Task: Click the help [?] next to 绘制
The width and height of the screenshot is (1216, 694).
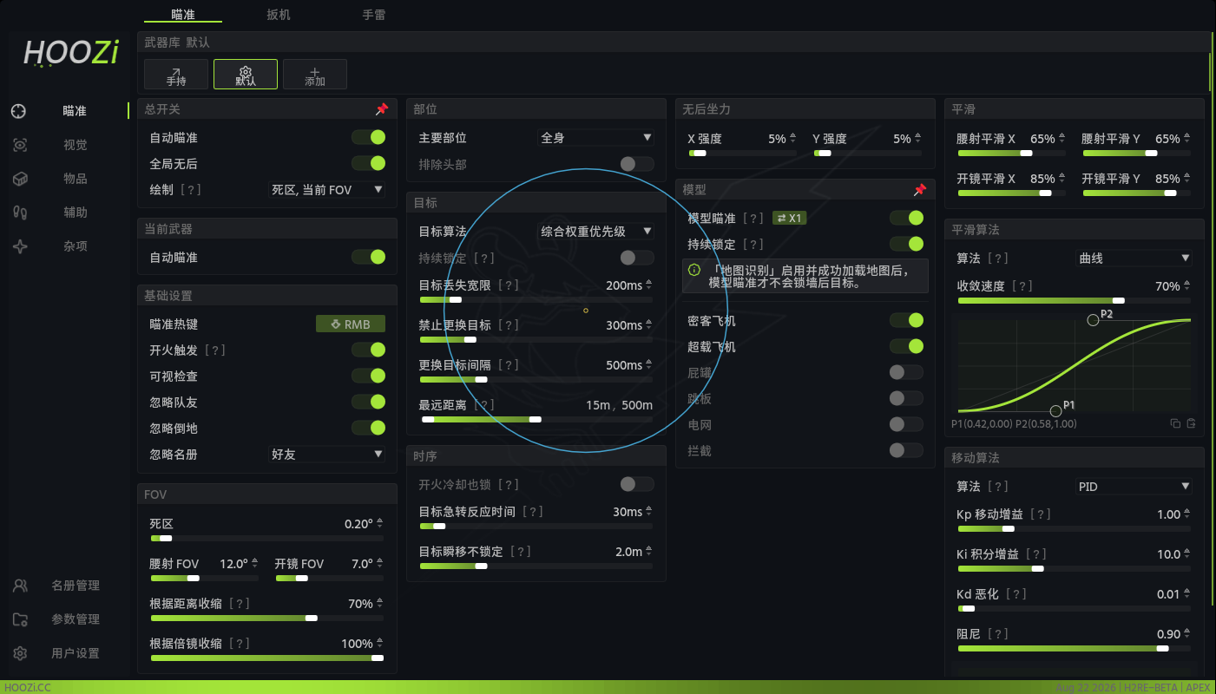Action: point(190,189)
